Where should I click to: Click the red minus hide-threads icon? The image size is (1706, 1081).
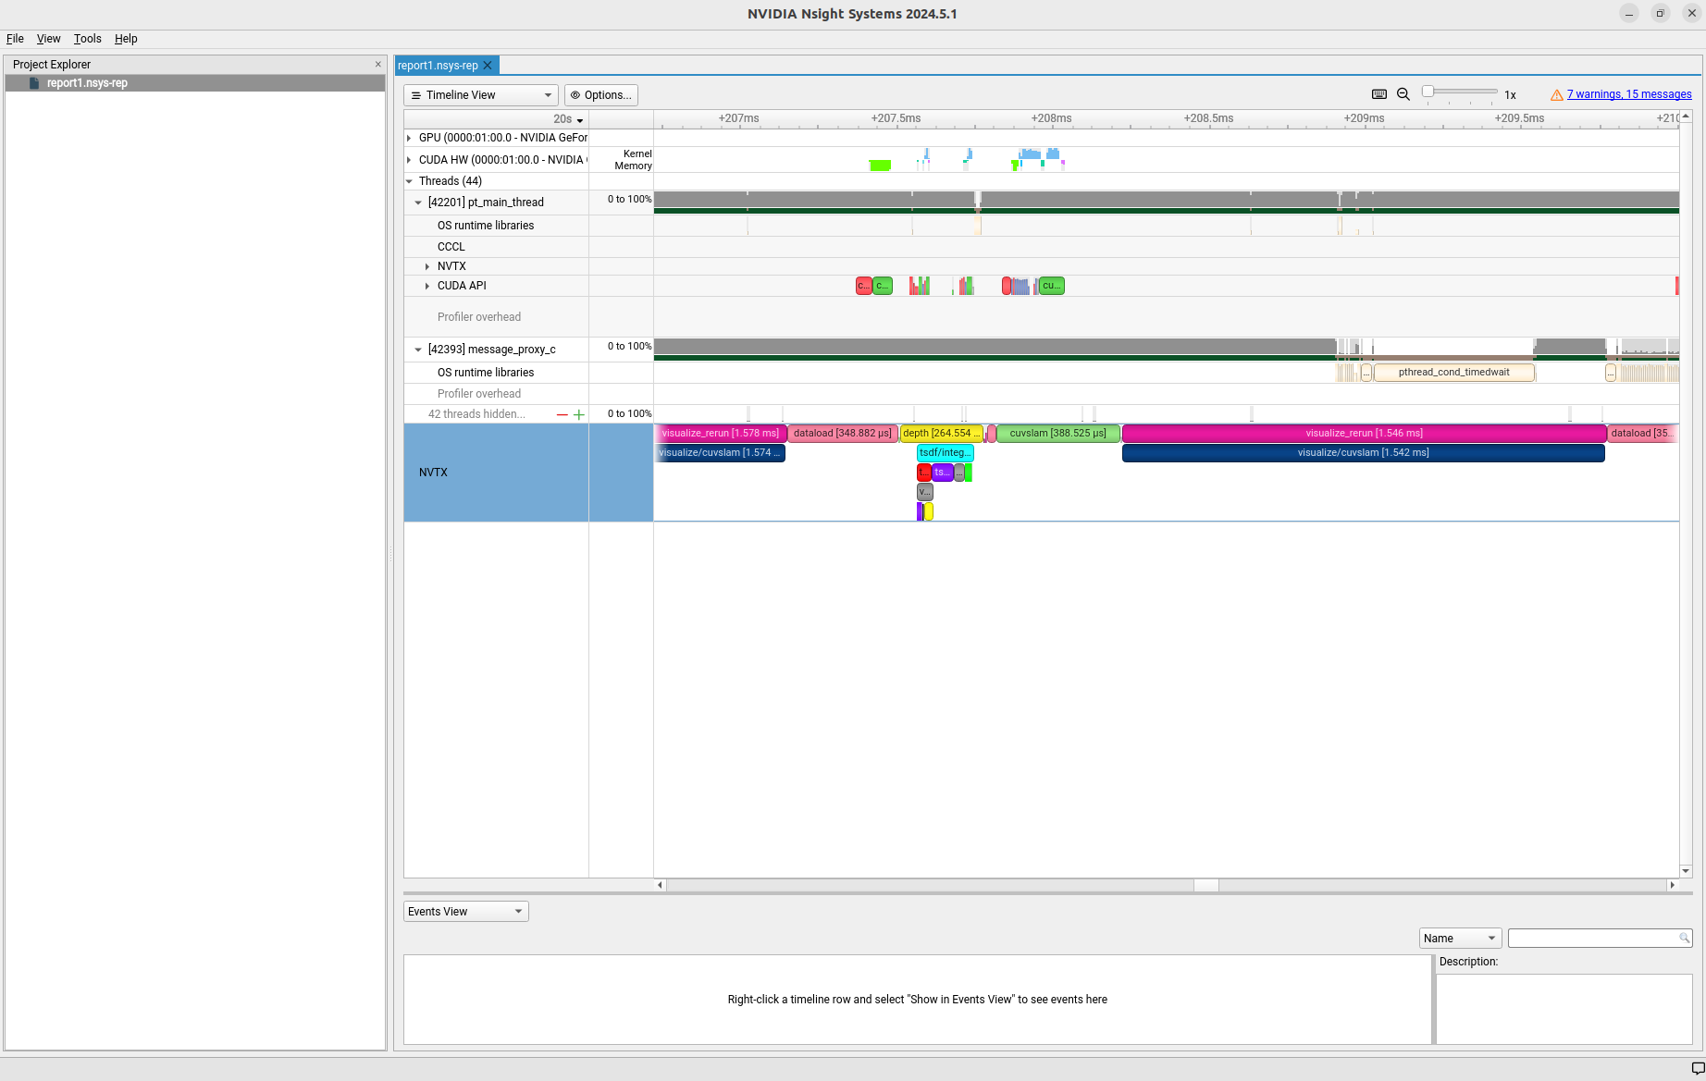click(562, 415)
